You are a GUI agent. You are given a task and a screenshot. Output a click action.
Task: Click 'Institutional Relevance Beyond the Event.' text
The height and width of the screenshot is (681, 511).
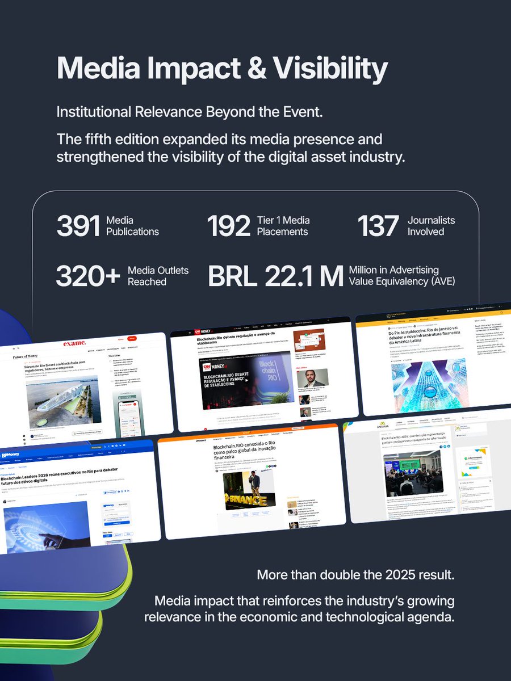(190, 112)
